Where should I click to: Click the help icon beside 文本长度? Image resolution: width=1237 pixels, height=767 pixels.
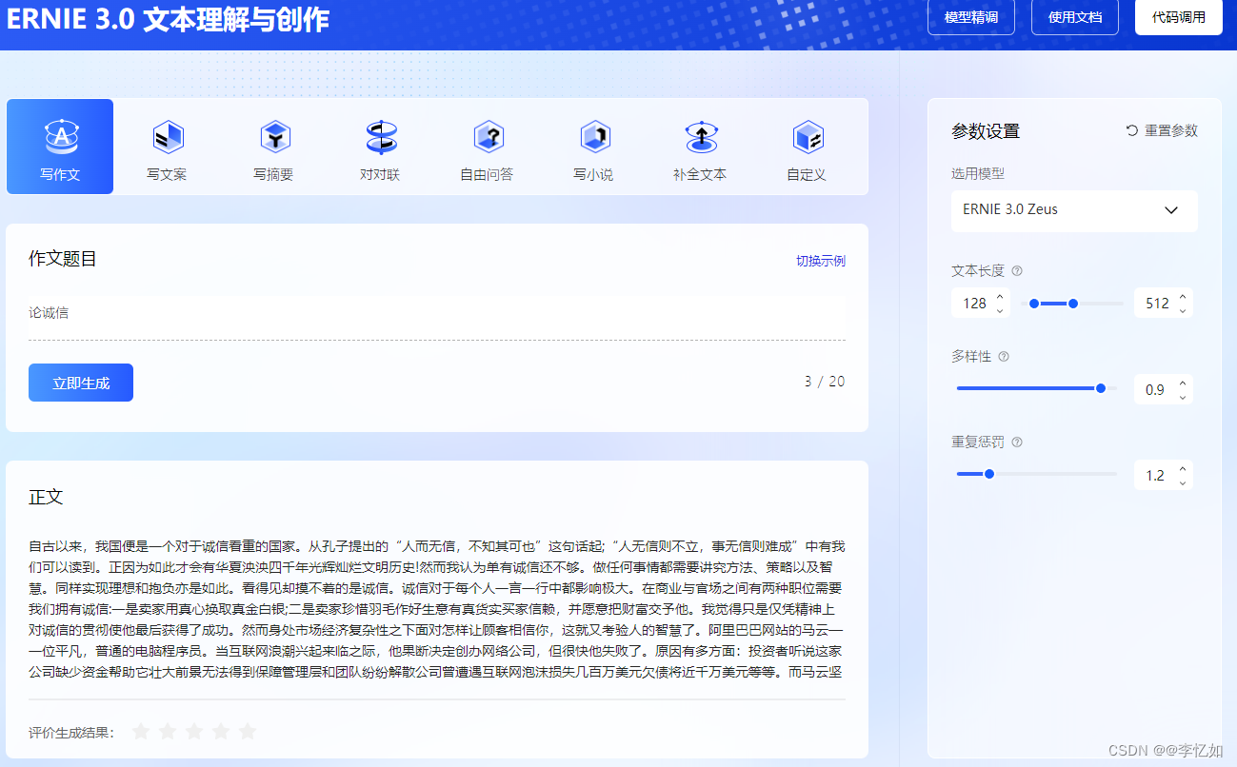1017,271
